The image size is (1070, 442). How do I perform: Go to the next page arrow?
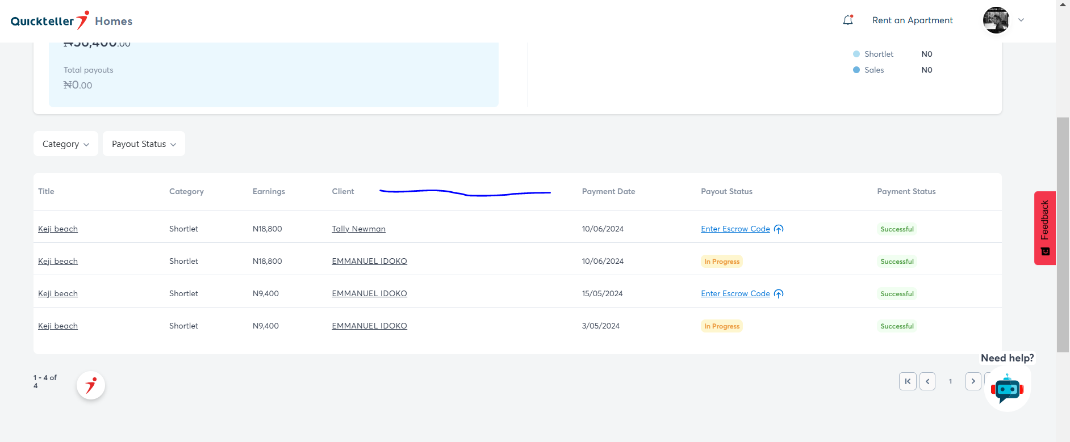973,381
